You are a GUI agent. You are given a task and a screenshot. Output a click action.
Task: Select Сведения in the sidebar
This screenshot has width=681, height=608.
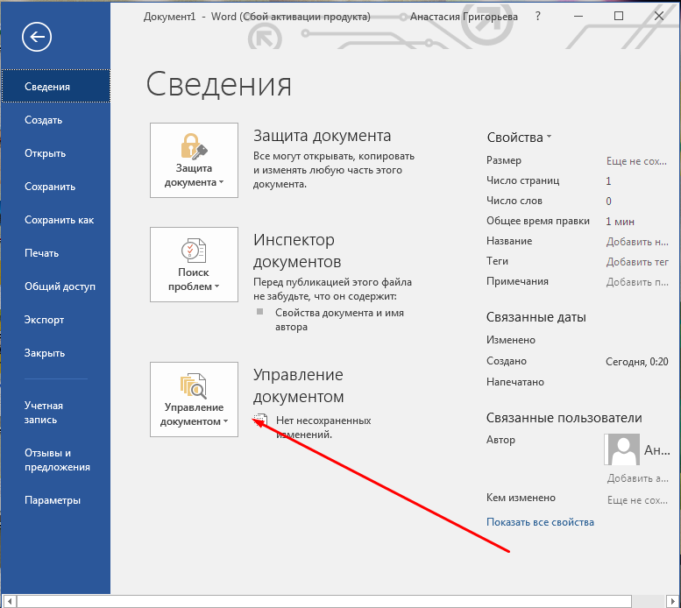coord(55,87)
